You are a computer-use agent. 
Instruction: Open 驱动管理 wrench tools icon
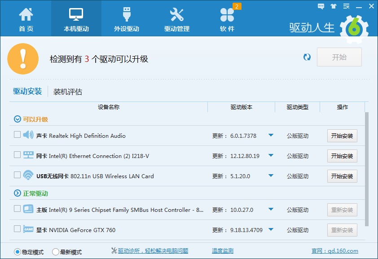pos(177,14)
